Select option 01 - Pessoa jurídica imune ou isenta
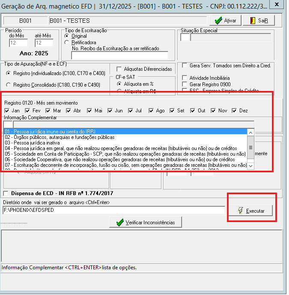 click(x=125, y=132)
